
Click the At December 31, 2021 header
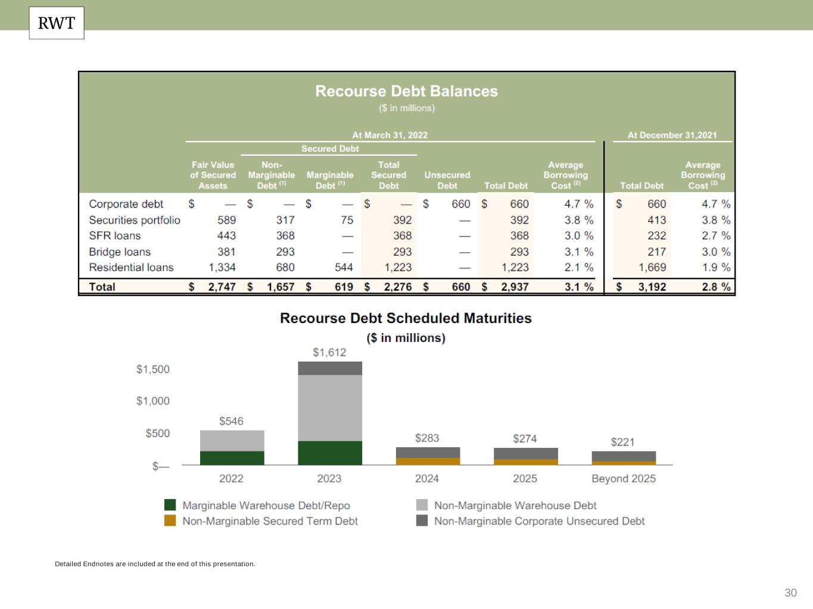click(672, 135)
